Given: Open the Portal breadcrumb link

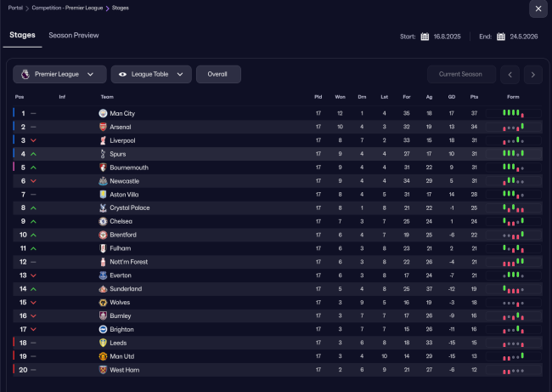Looking at the screenshot, I should coord(15,8).
